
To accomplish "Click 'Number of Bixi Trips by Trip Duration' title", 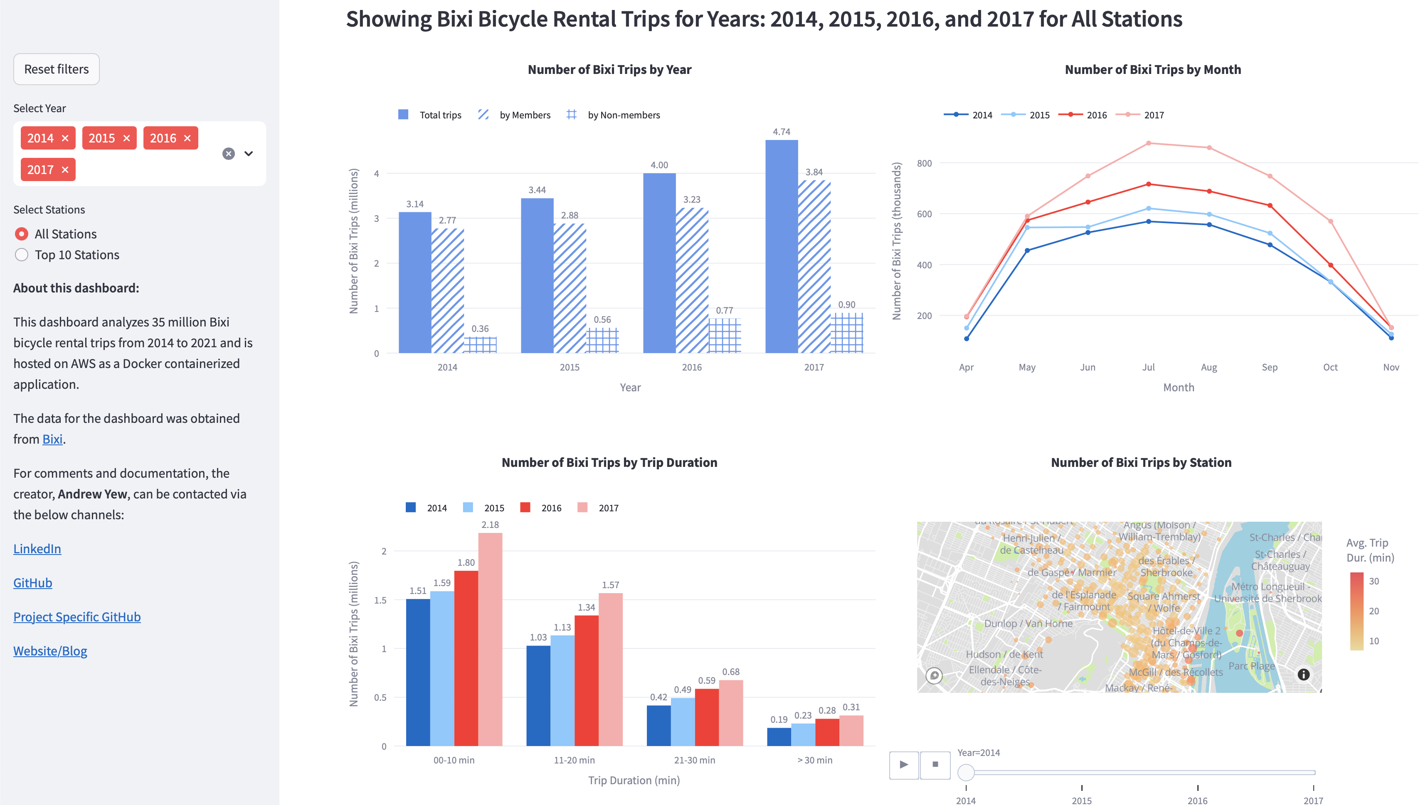I will click(609, 463).
